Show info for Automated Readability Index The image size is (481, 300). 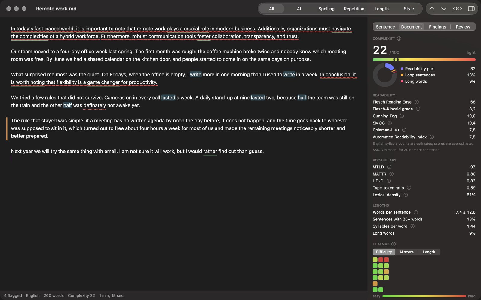(x=432, y=137)
